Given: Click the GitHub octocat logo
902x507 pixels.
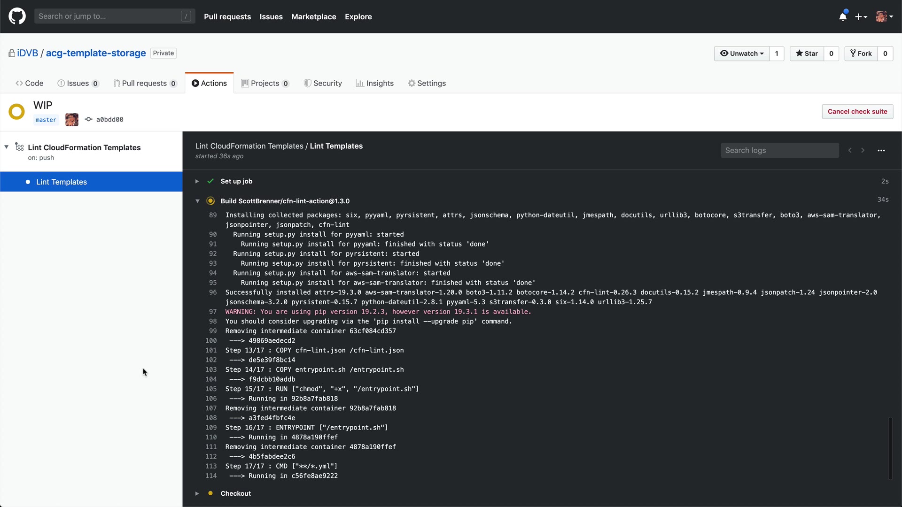Looking at the screenshot, I should 17,16.
